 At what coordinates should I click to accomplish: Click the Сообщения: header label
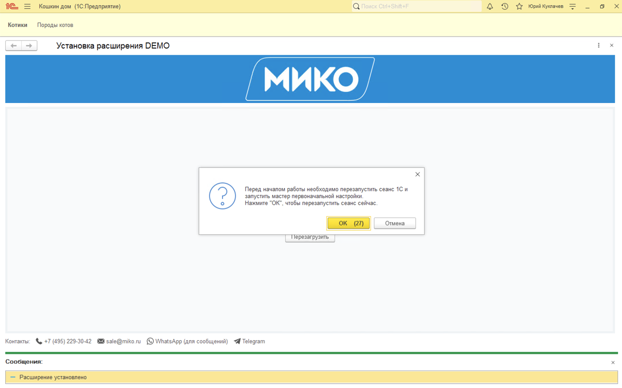(x=24, y=362)
